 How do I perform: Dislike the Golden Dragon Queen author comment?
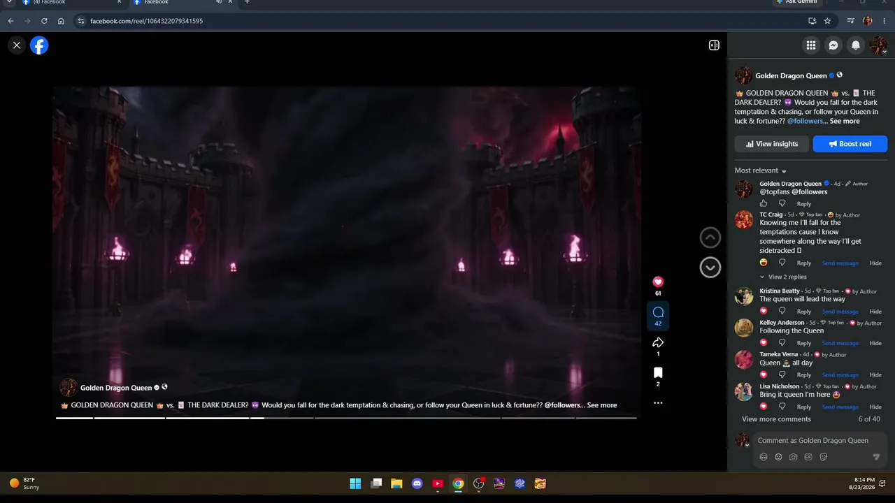(782, 204)
